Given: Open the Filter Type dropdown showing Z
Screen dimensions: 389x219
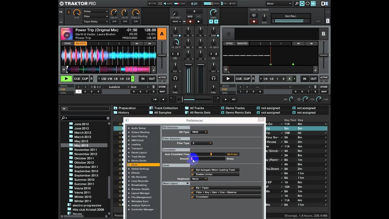Looking at the screenshot, I should pos(201,143).
